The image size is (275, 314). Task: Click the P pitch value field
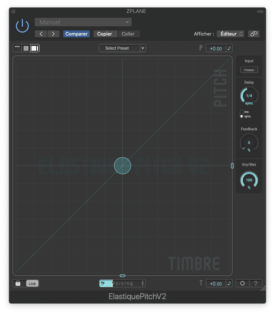[216, 48]
